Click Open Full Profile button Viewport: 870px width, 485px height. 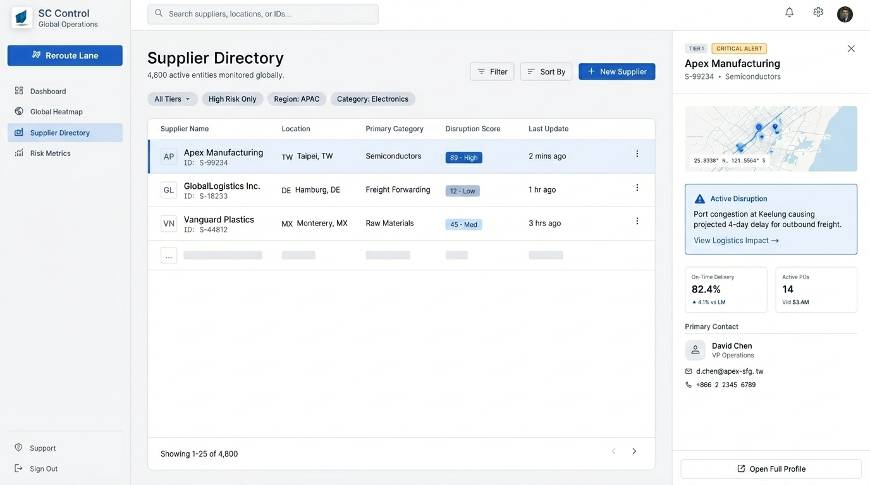pos(771,469)
